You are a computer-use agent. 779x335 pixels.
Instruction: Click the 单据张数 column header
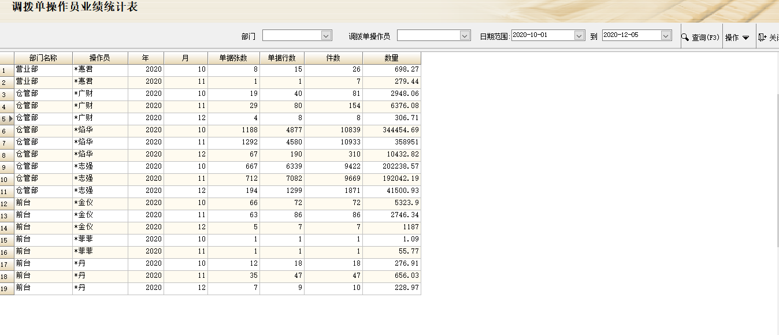pyautogui.click(x=233, y=58)
